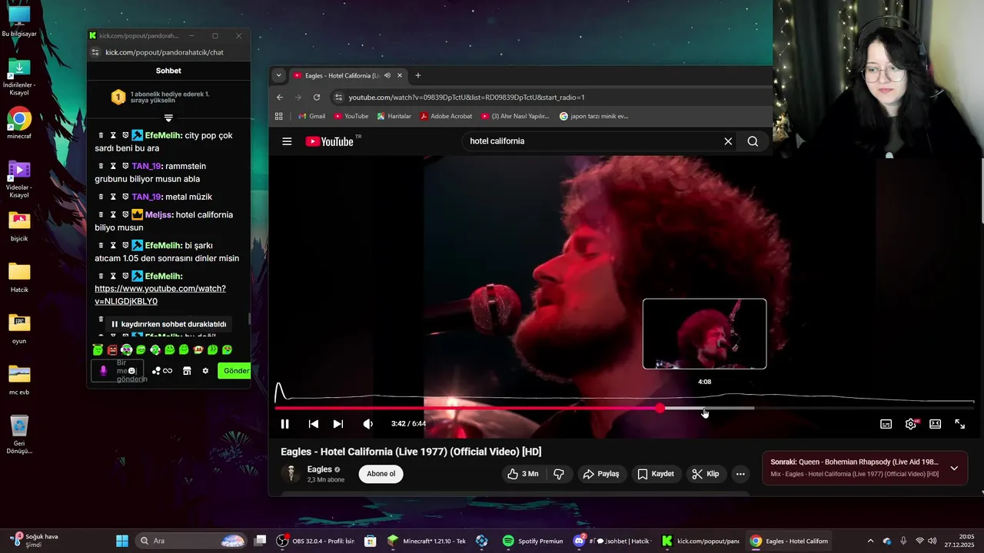
Task: Collapse the gift leaderboard chevron in chat
Action: pos(168,118)
